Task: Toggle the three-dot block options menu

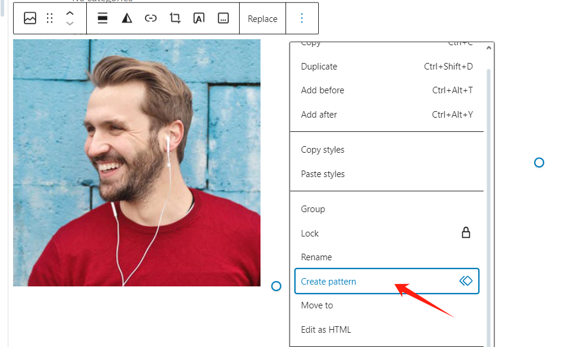Action: (302, 18)
